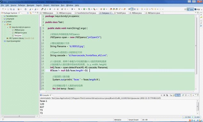Open the New icon dropdown arrow
This screenshot has height=122, width=203.
5,9
